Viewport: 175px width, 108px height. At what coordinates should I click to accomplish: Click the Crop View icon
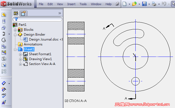(x=4, y=65)
